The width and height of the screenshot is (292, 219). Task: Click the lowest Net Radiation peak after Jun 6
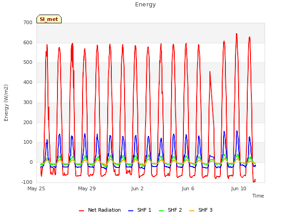(210, 72)
